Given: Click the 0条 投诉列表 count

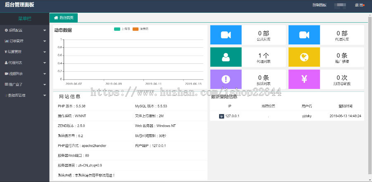Looking at the screenshot, I should (264, 78).
